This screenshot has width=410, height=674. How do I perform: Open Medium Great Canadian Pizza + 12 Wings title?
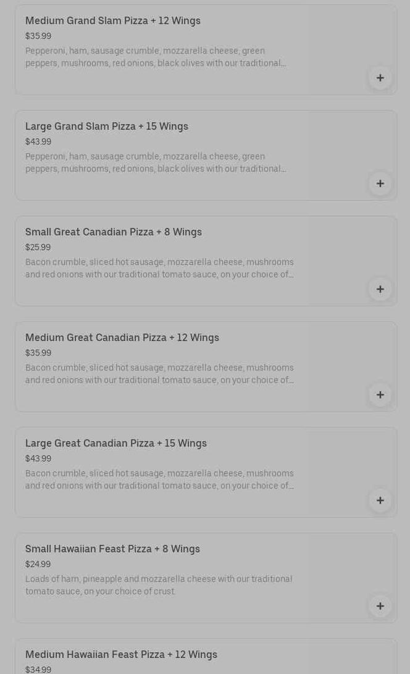(122, 338)
